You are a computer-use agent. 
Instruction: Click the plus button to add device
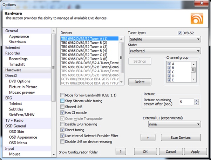(x=148, y=138)
